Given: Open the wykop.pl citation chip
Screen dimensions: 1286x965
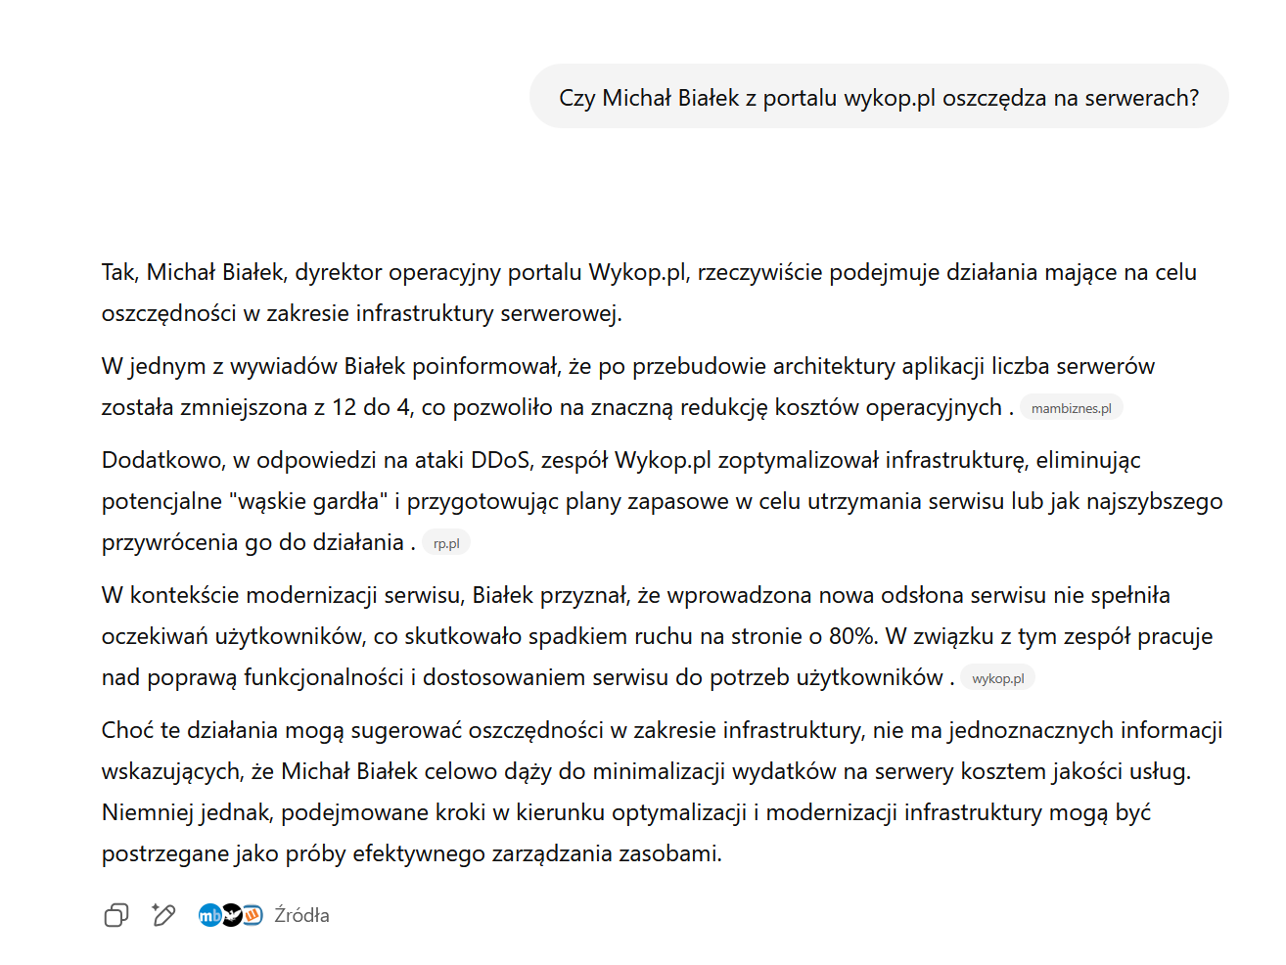Looking at the screenshot, I should (997, 678).
